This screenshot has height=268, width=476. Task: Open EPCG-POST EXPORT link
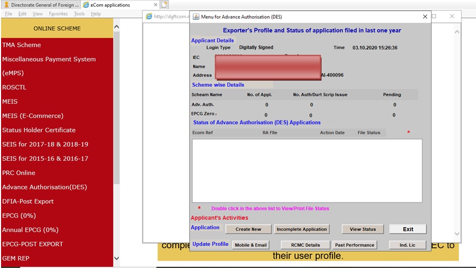(33, 244)
